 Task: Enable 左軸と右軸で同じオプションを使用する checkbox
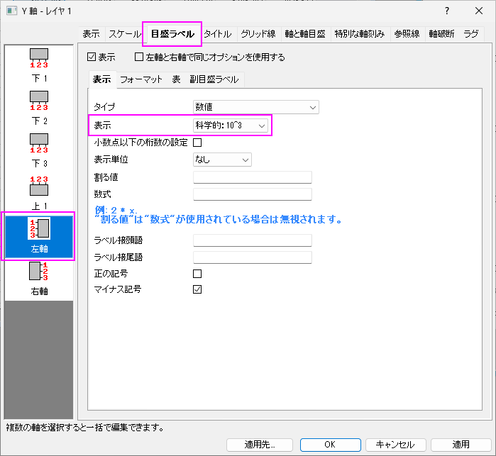click(139, 57)
